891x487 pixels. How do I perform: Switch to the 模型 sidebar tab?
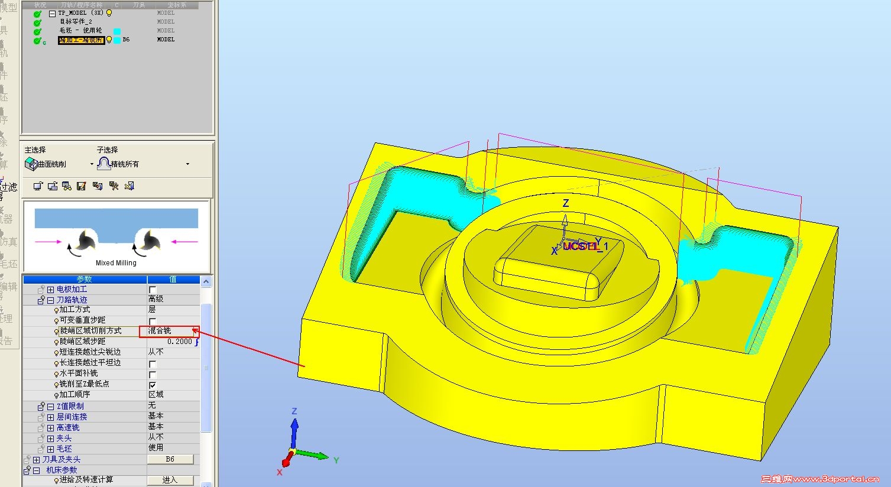[8, 8]
